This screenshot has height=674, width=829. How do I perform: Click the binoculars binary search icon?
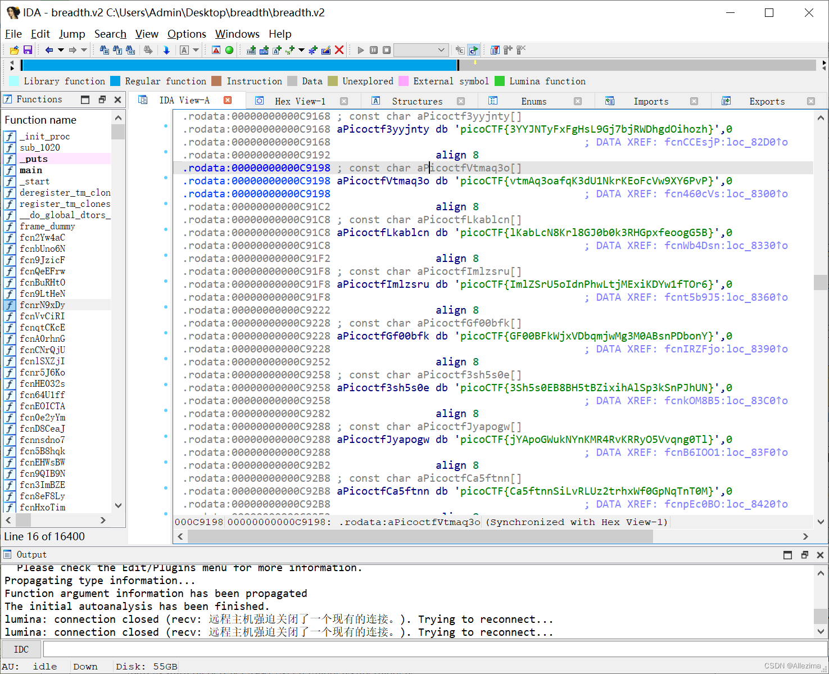[130, 50]
